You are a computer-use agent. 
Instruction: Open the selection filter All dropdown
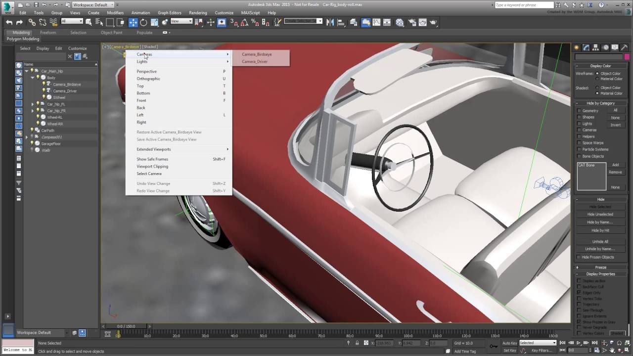tap(72, 21)
